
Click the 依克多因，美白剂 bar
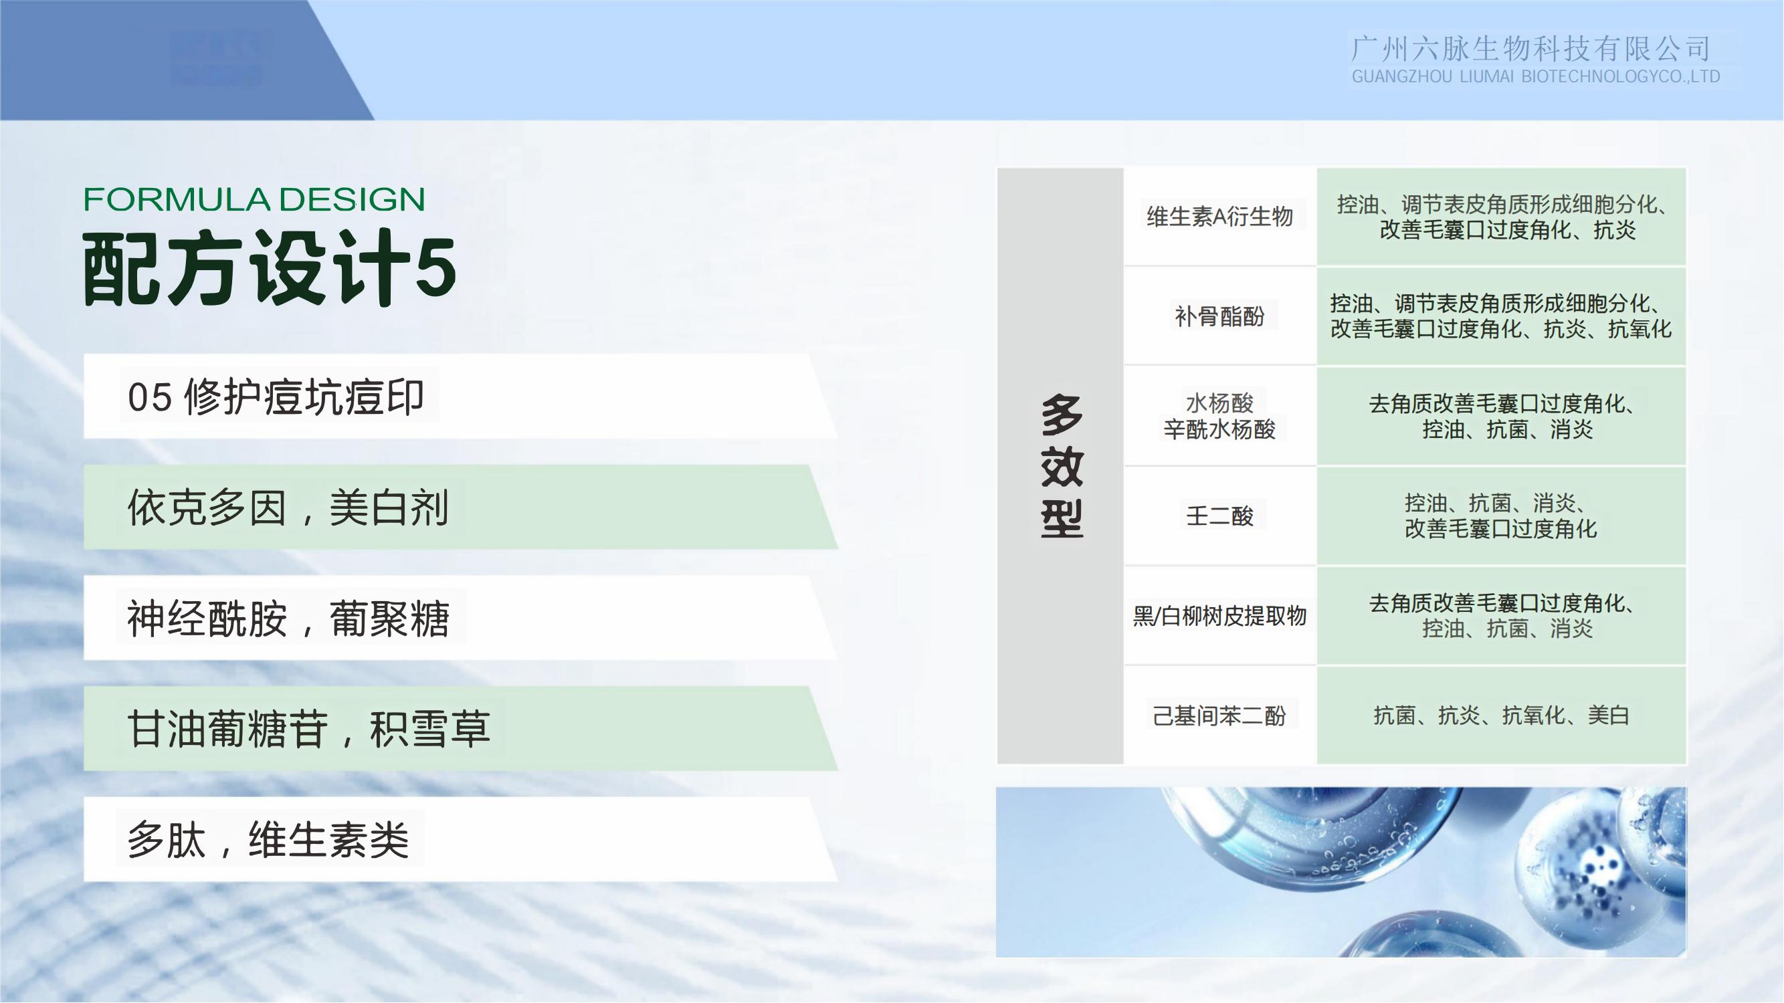460,508
